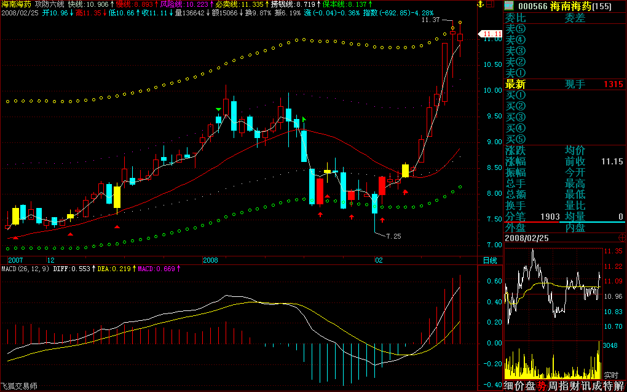Click the 换9.87% turnover value
This screenshot has height=392, width=627.
(258, 13)
